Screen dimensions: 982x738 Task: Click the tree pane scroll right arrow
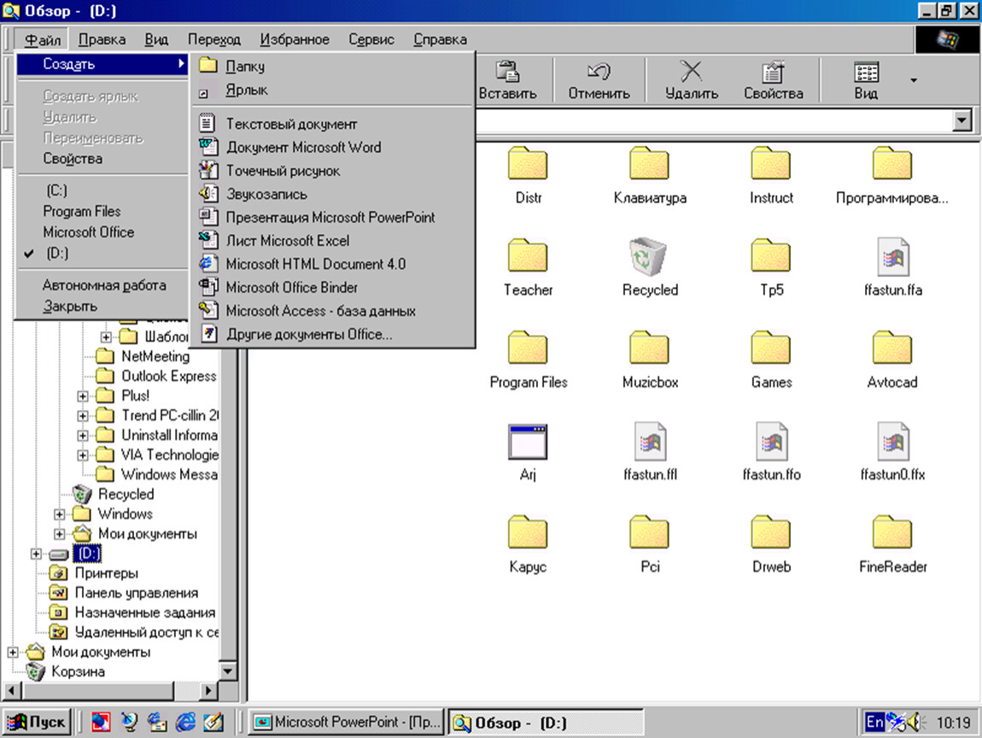208,690
